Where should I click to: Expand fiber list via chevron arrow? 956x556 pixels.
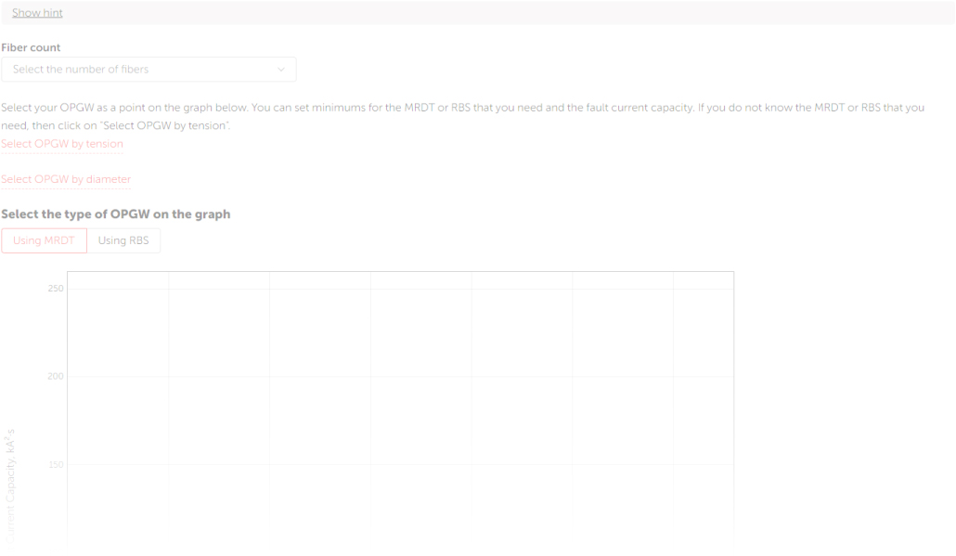coord(281,70)
